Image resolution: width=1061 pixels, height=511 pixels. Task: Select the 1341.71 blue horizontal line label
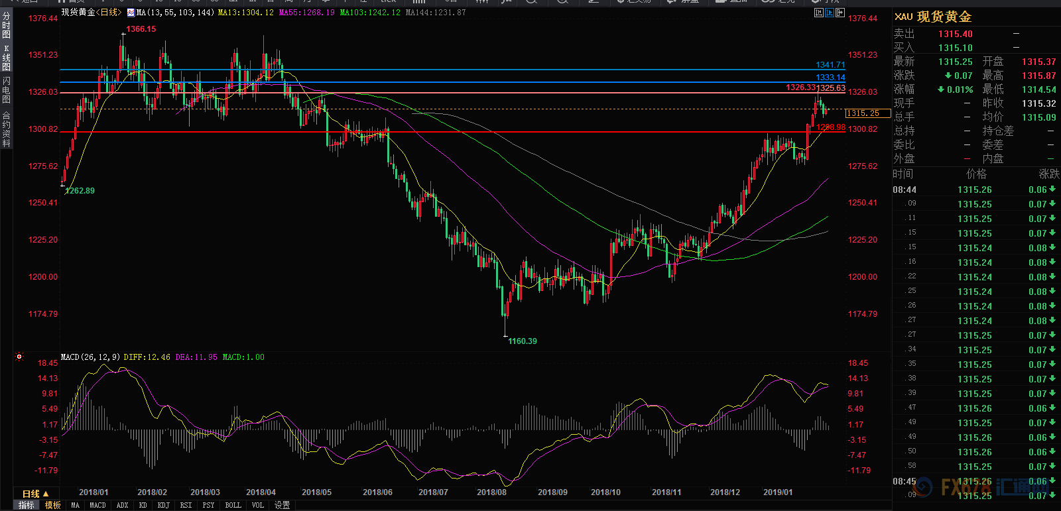(x=830, y=65)
